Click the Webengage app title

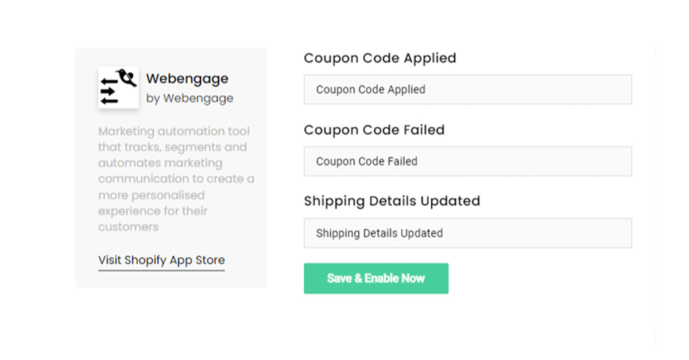click(x=187, y=79)
